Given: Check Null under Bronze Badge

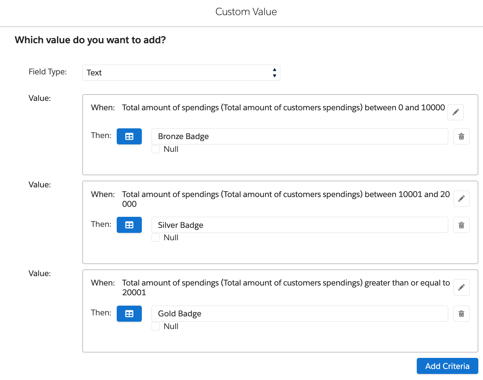Looking at the screenshot, I should click(x=156, y=149).
